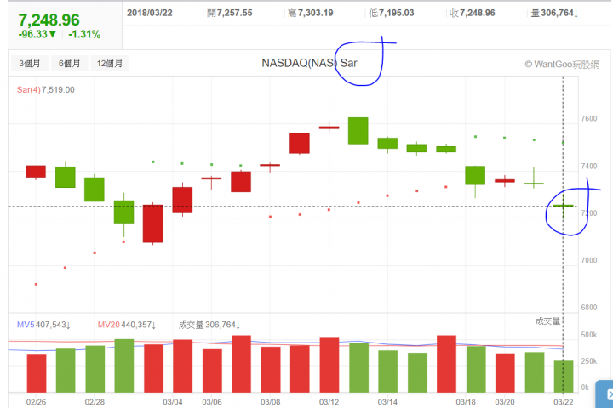Click the 成交量 panel label at right
Image resolution: width=613 pixels, height=408 pixels.
point(547,321)
